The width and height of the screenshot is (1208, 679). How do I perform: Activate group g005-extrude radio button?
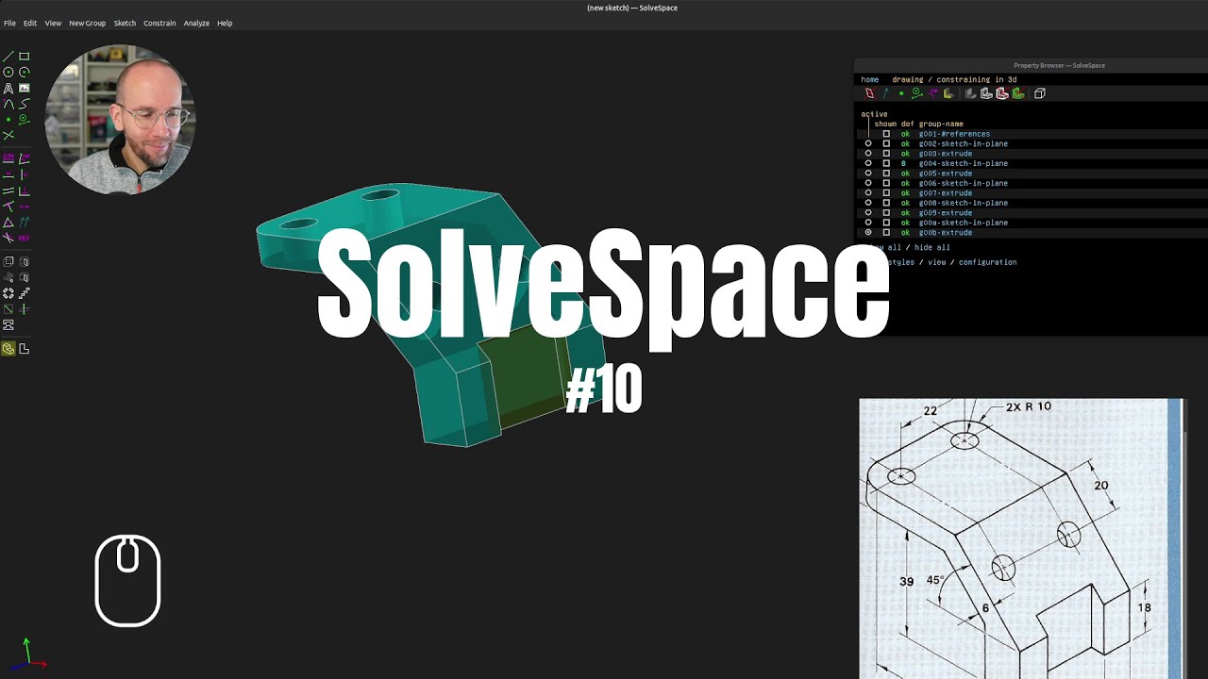tap(868, 174)
